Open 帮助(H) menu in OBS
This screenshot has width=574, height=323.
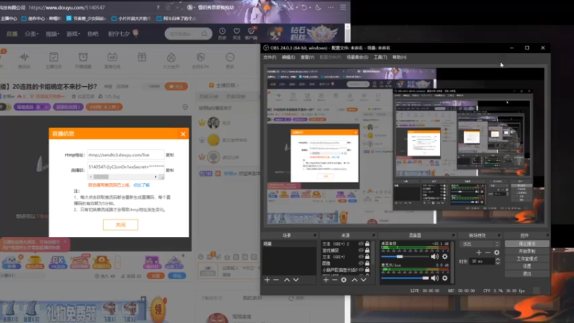coord(400,57)
